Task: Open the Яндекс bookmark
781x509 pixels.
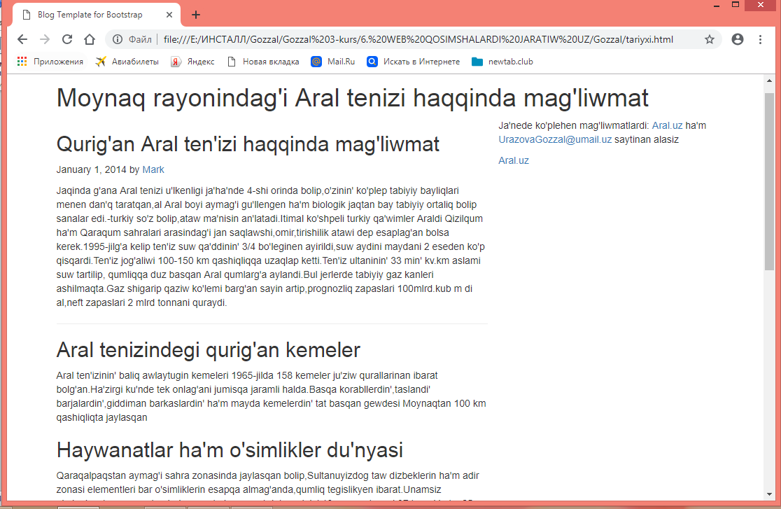Action: click(192, 62)
